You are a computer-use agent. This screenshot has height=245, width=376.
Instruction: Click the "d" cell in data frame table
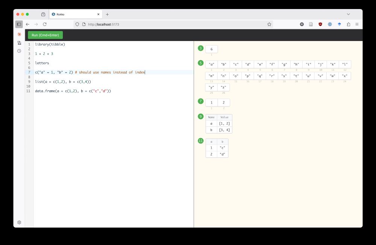(222, 154)
